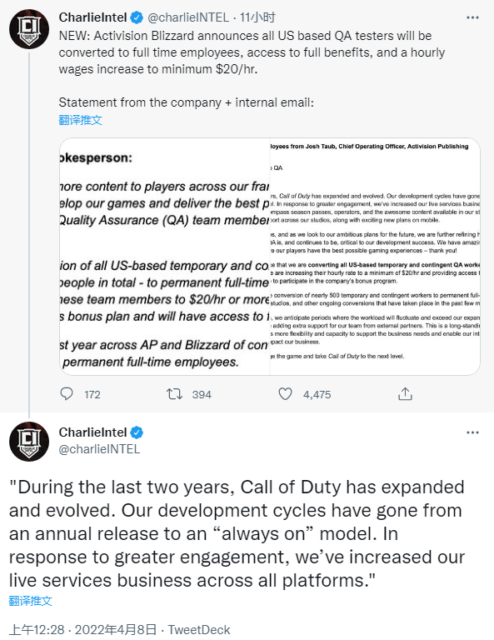Retweet the Activision Blizzard QA tweet
494x640 pixels.
pos(174,394)
